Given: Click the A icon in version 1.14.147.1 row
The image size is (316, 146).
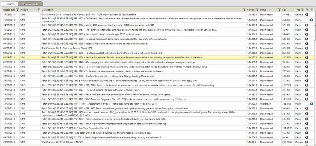Looking at the screenshot, I should pyautogui.click(x=307, y=67).
